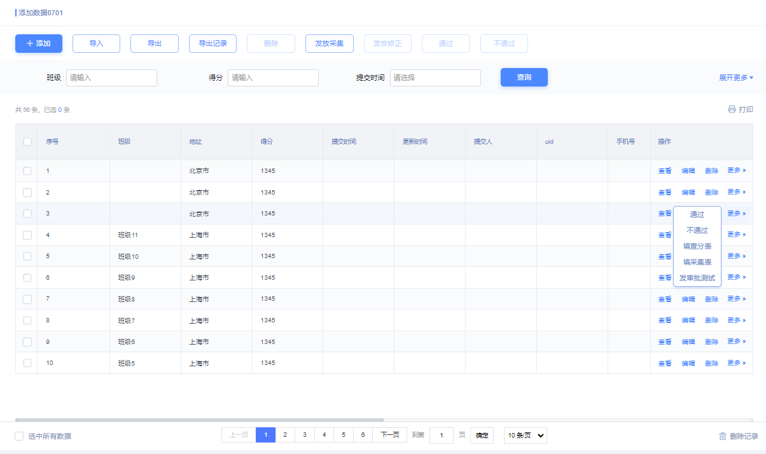
Task: Check the checkbox for row 4
Action: 27,235
